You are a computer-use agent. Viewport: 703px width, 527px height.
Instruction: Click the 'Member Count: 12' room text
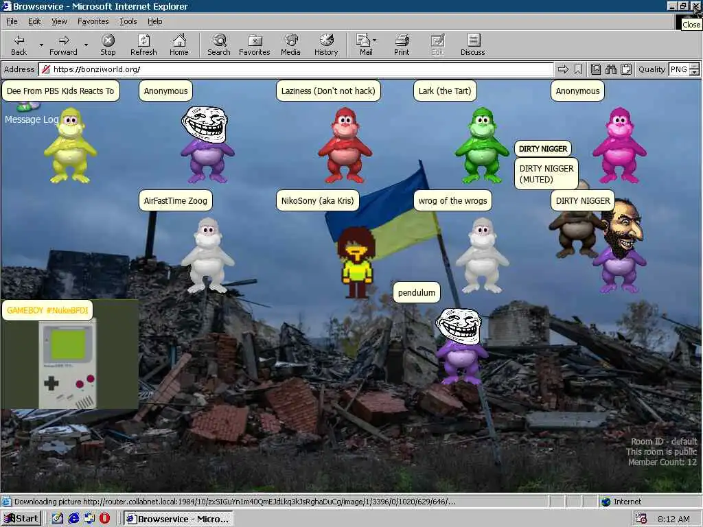[662, 462]
